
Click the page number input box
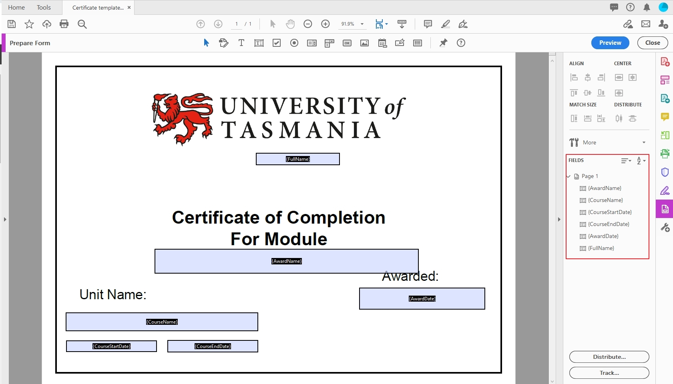(x=237, y=24)
